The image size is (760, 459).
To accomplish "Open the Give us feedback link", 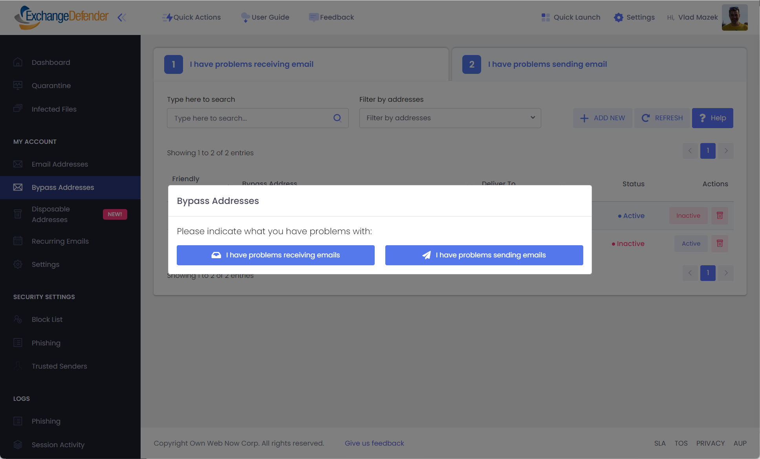I will pyautogui.click(x=374, y=443).
